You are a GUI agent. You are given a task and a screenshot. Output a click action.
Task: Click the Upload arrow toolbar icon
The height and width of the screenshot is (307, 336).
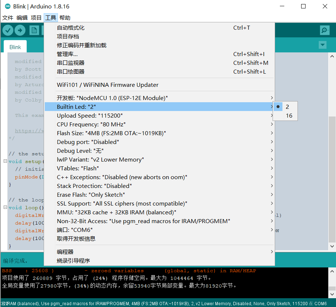20,30
